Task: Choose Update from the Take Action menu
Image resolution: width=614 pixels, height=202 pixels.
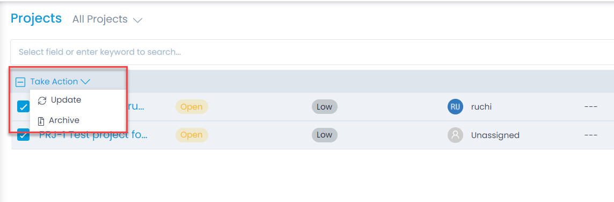Action: (66, 100)
